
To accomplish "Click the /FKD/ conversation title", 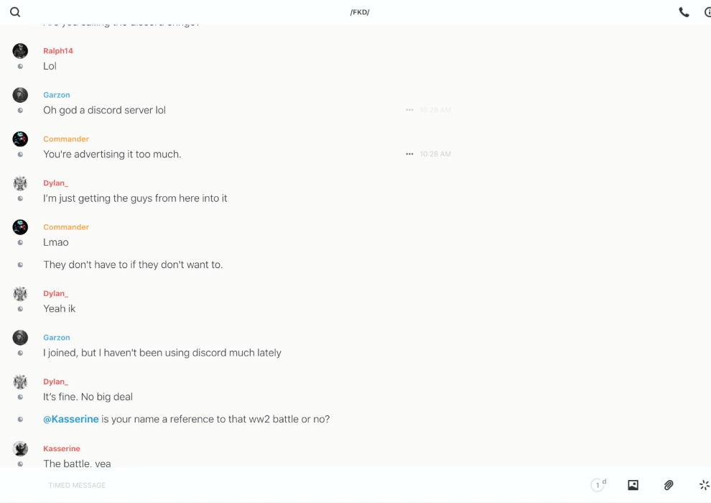I will 360,12.
